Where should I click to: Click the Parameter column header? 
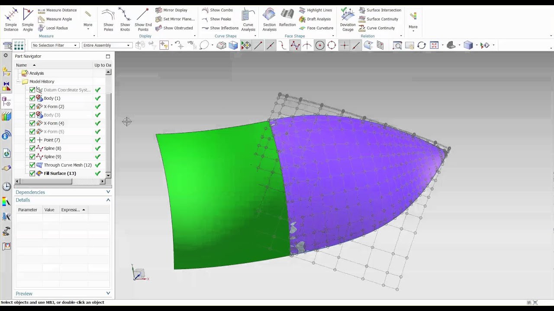tap(28, 210)
